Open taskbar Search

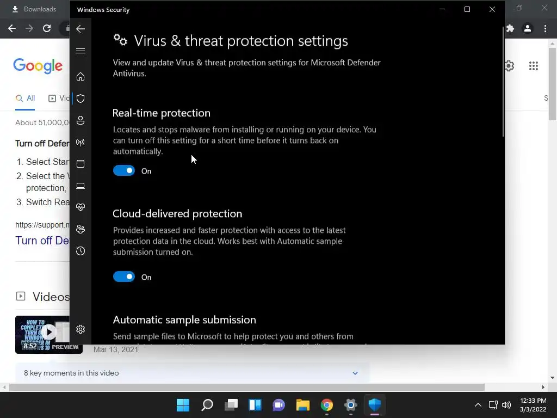point(207,405)
